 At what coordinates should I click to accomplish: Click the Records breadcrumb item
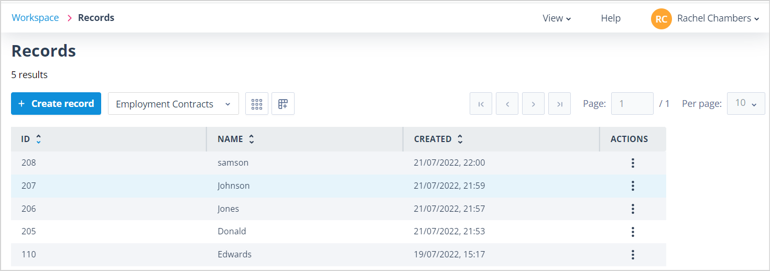96,18
